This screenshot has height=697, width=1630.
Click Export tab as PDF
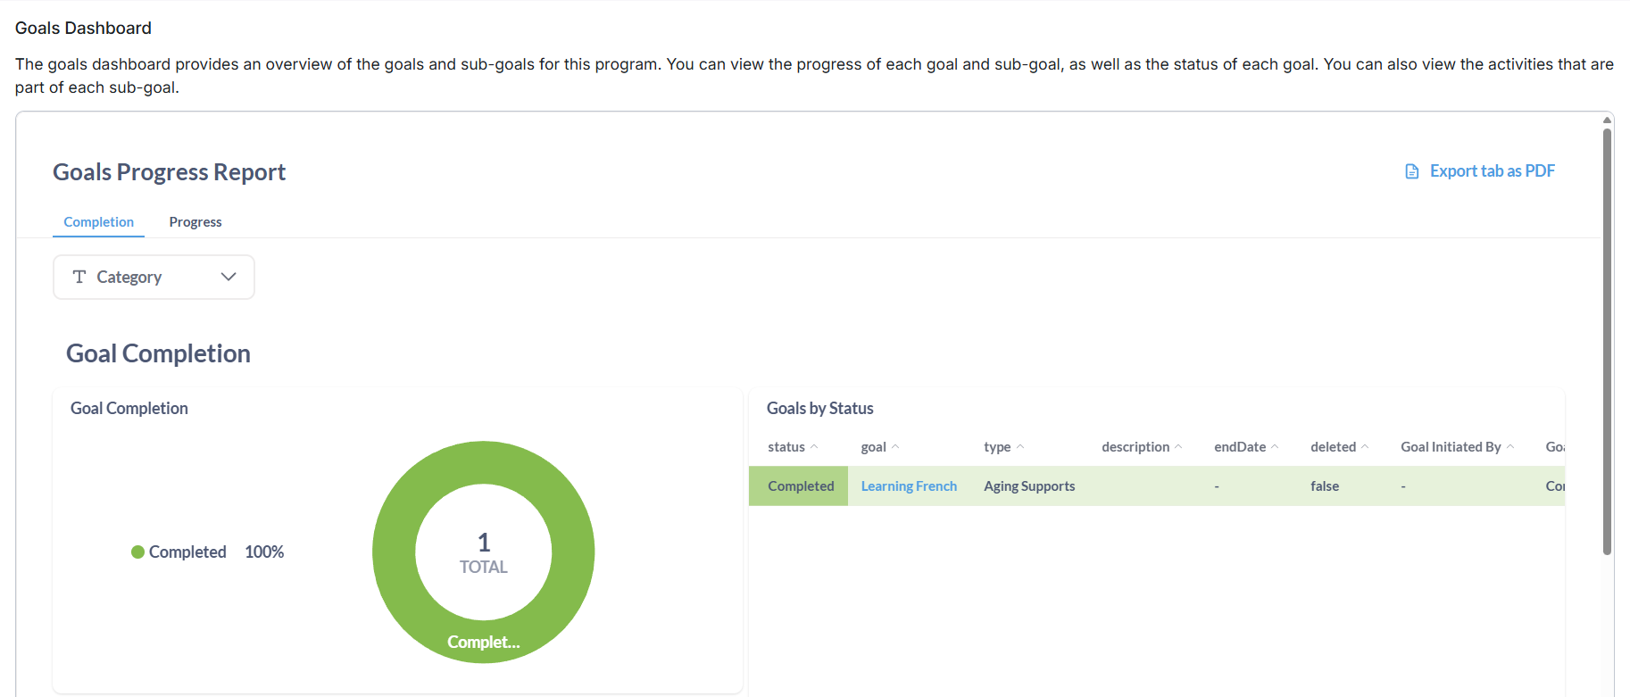pos(1492,170)
